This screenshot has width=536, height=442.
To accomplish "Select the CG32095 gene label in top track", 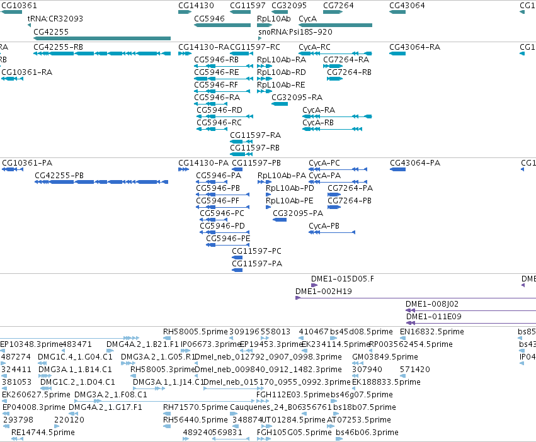I will (289, 6).
